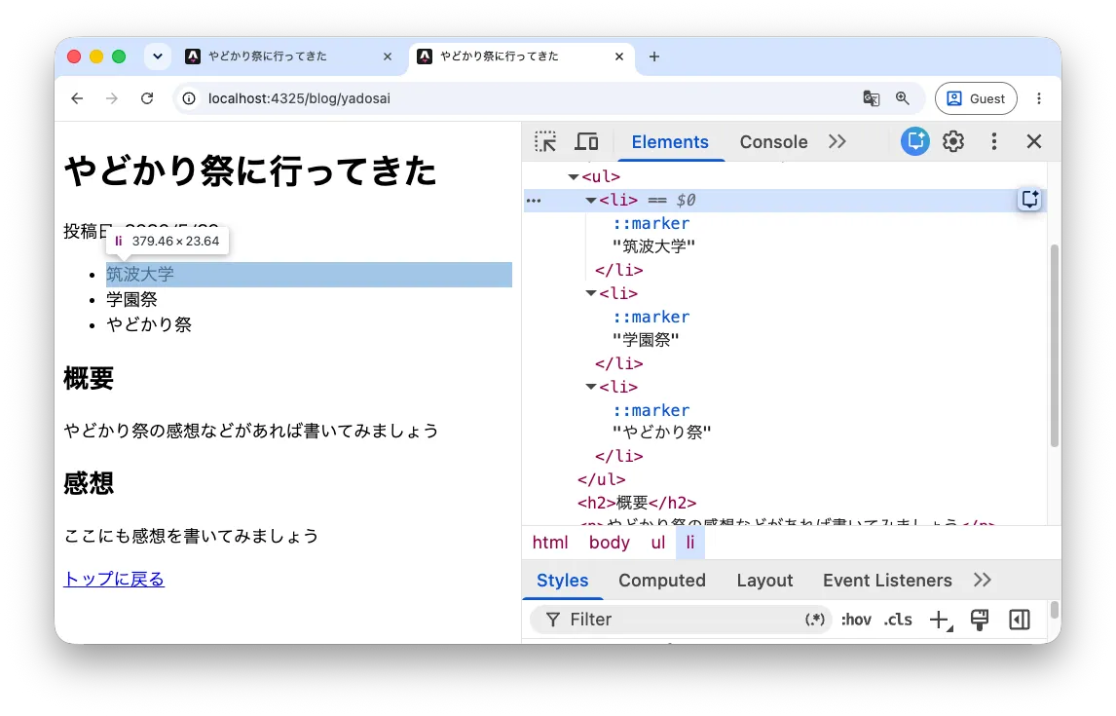Viewport: 1116px width, 716px height.
Task: Open the DevTools AI assistance icon
Action: (914, 141)
